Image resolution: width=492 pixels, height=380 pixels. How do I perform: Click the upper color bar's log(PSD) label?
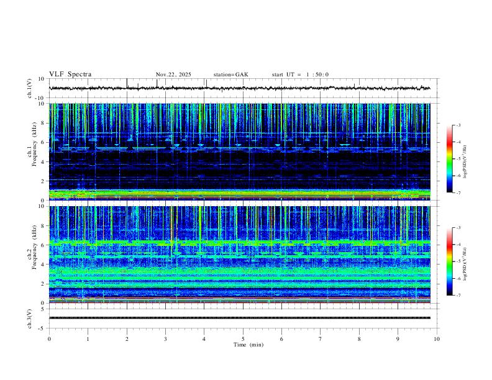[465, 161]
